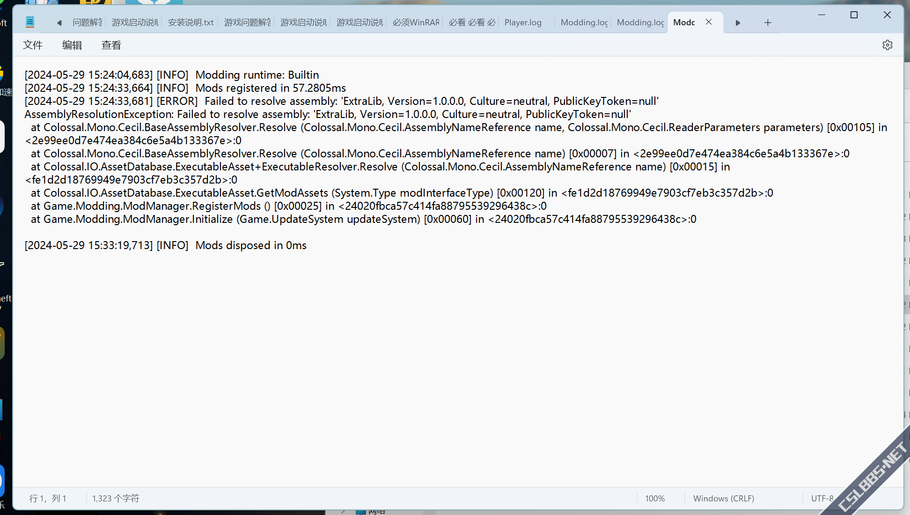910x515 pixels.
Task: Open the 文件 menu
Action: pyautogui.click(x=33, y=45)
